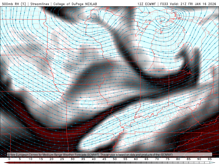Click the "20" label on the color scale
219x164 pixels.
pyautogui.click(x=51, y=159)
